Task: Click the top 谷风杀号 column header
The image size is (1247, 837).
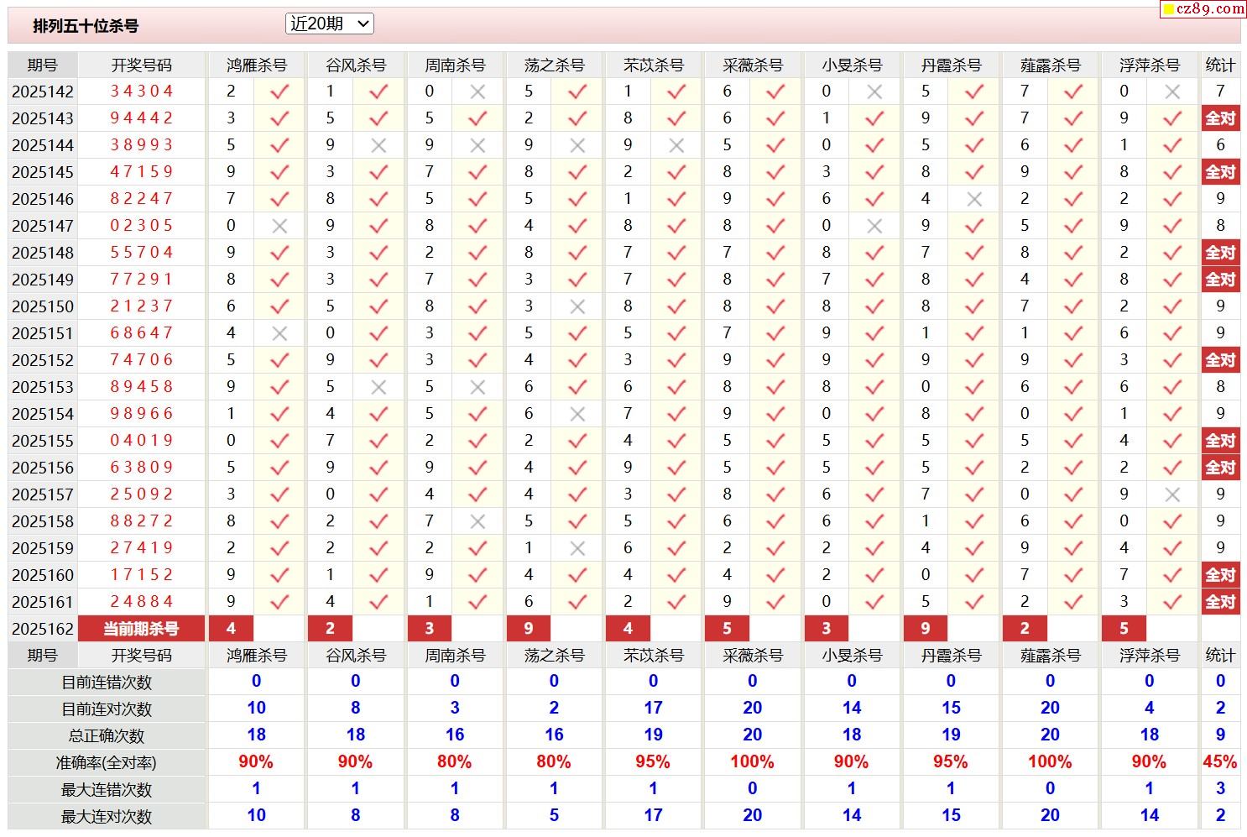Action: click(356, 65)
